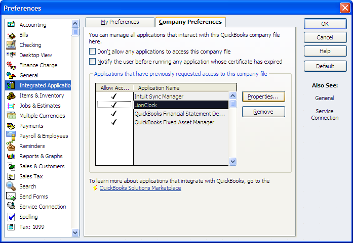Image resolution: width=353 pixels, height=243 pixels.
Task: Select the Reminders label in the category list
Action: pyautogui.click(x=32, y=146)
